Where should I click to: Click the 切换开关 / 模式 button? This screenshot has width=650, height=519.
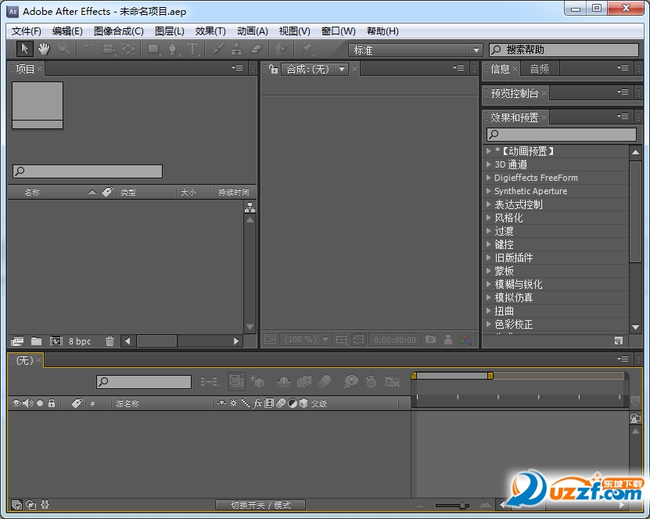click(x=260, y=505)
